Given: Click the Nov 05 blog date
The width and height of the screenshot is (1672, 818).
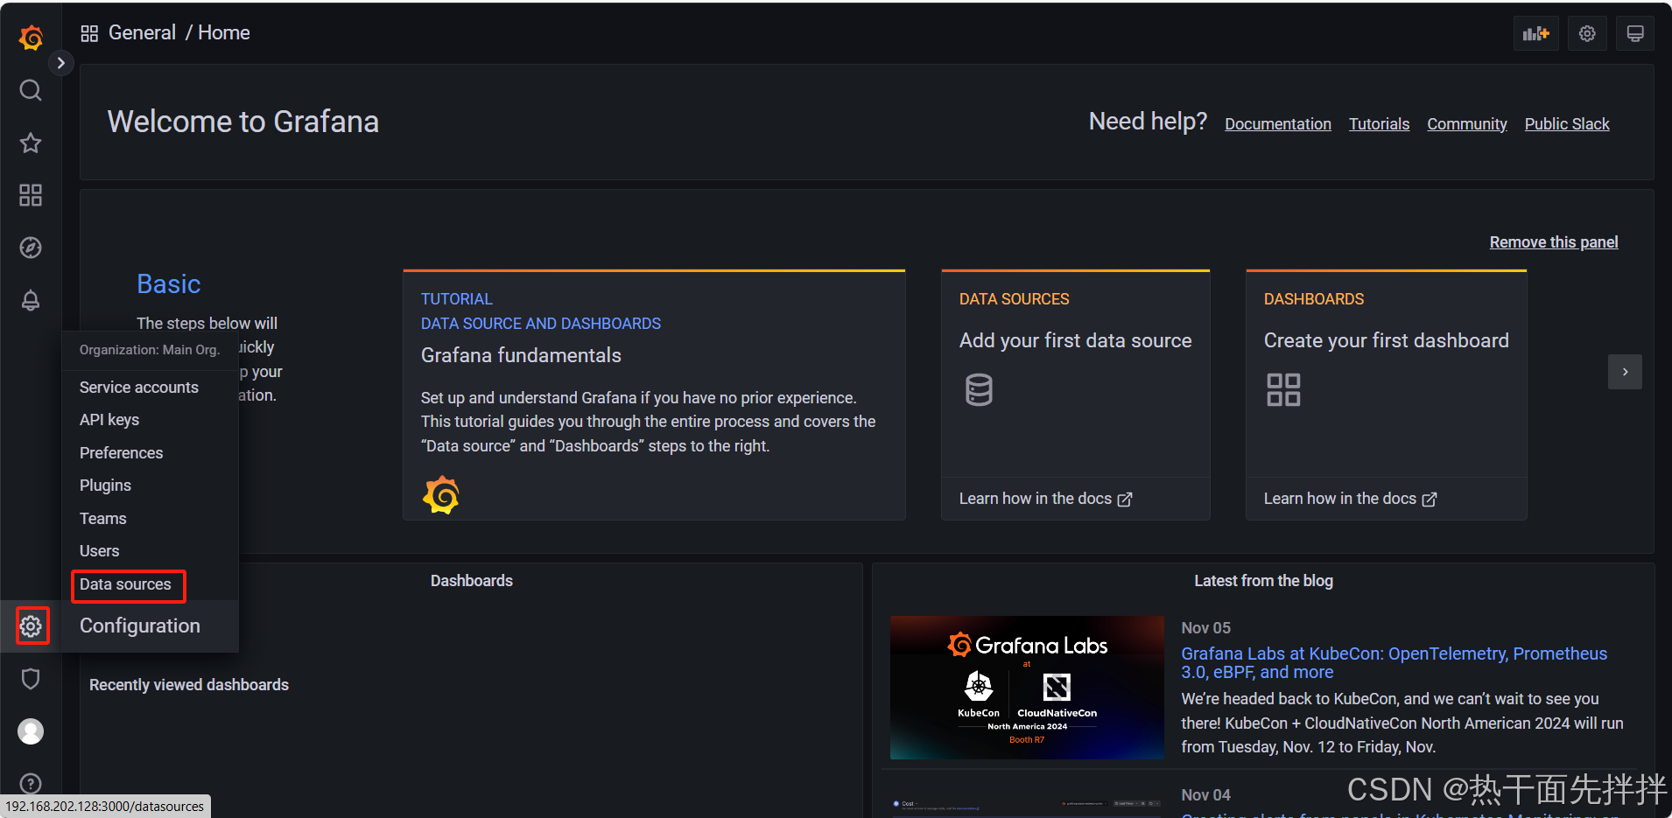Looking at the screenshot, I should 1205,628.
